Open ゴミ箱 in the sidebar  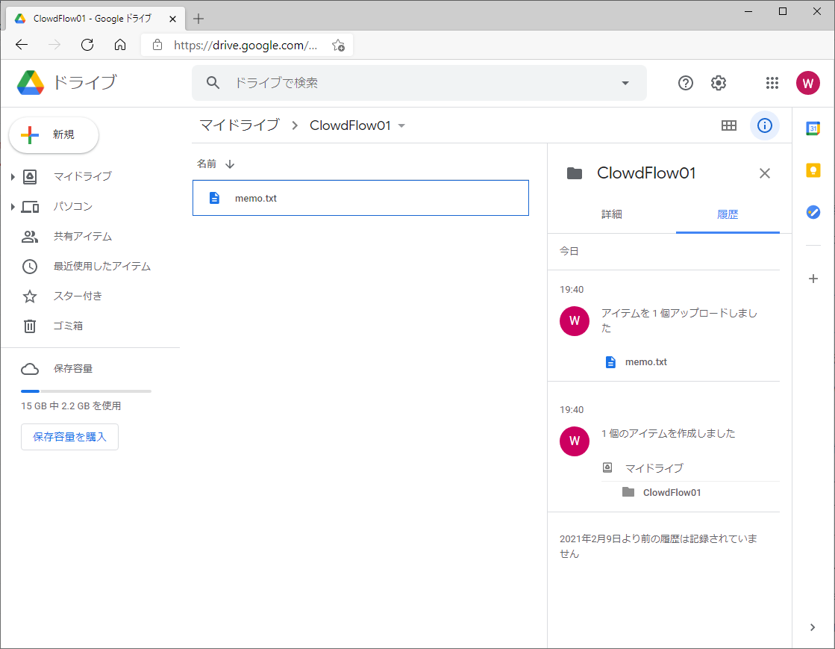68,326
